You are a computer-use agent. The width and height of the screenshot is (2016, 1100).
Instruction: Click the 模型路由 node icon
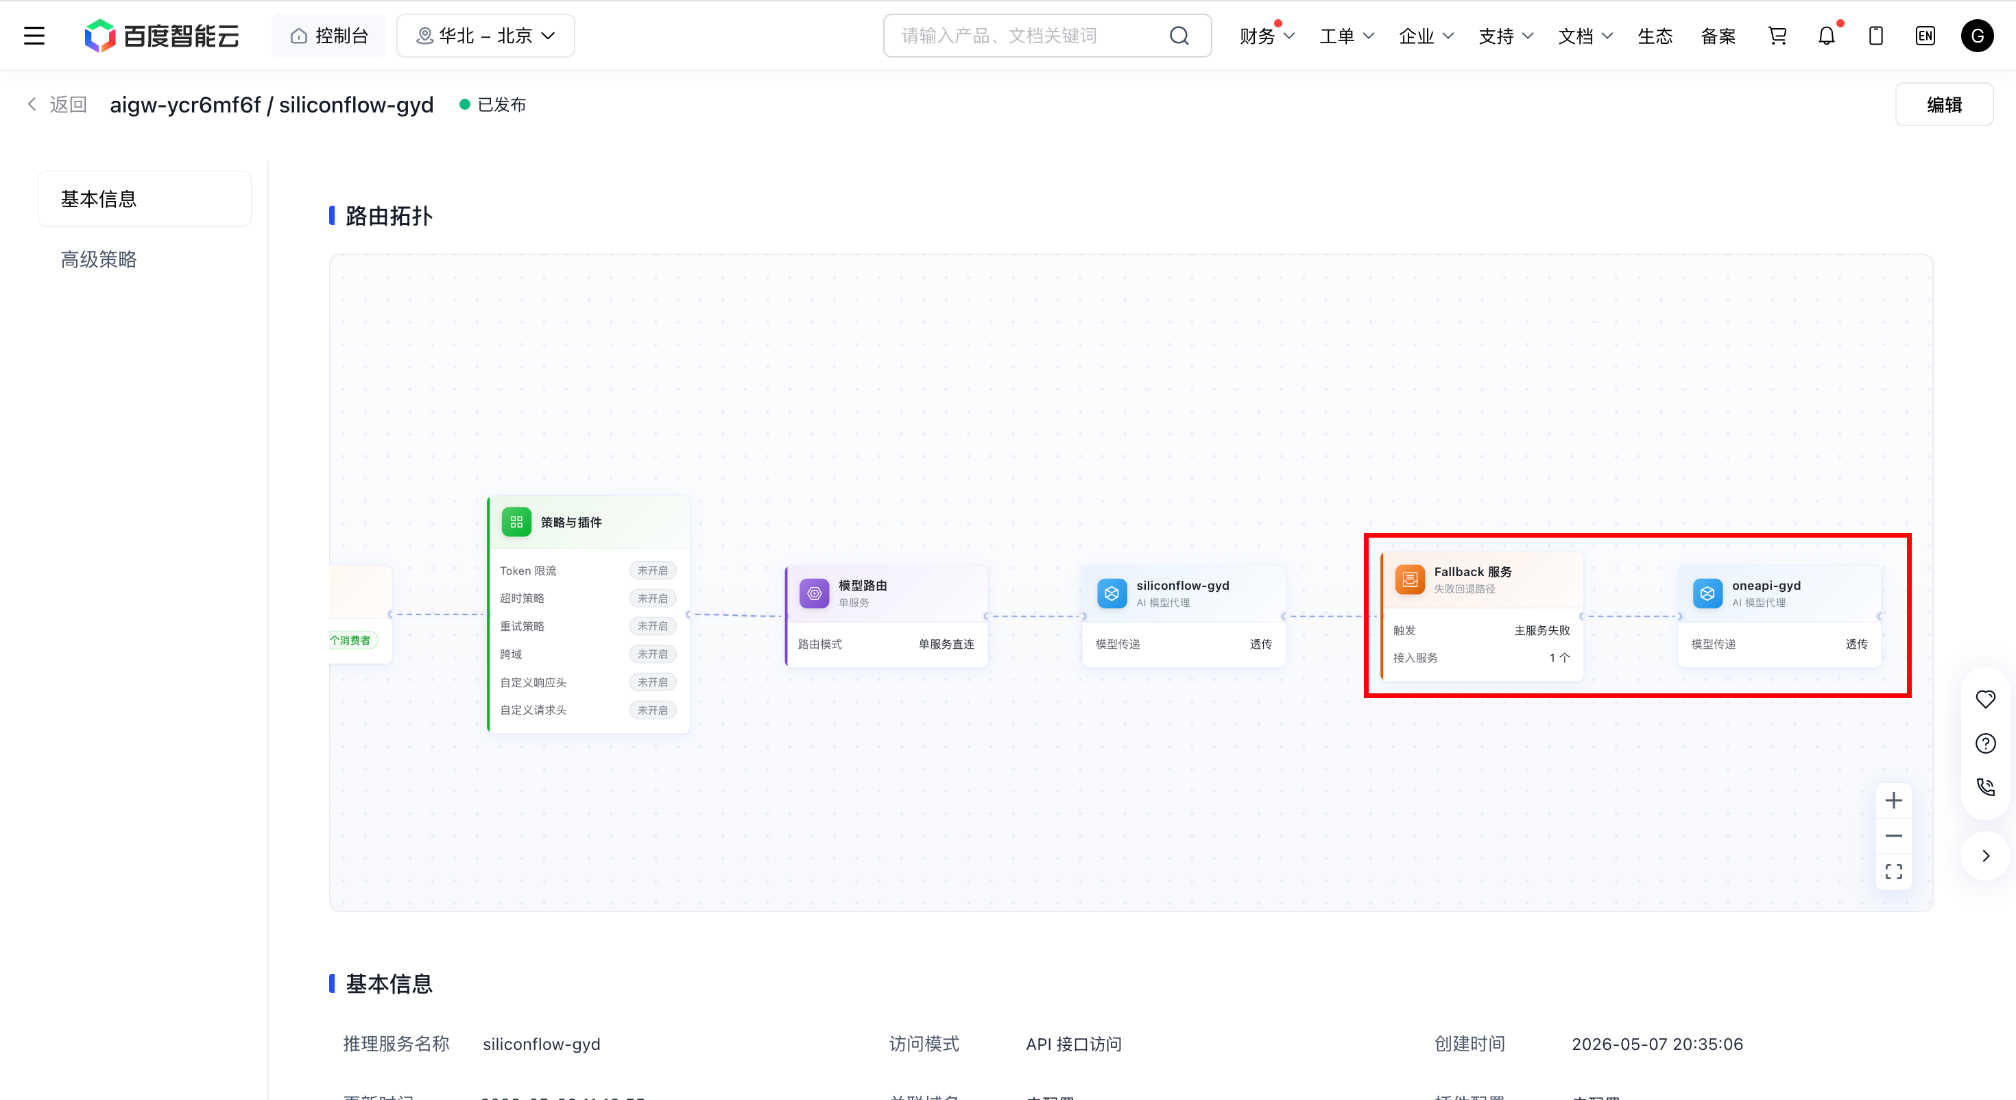[x=814, y=593]
